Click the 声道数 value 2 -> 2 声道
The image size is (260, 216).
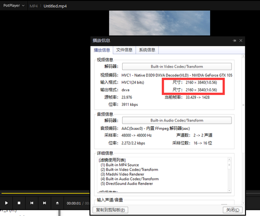203,135
